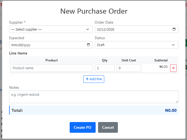Click the Notes resize handle corner
Image resolution: width=187 pixels, height=140 pixels.
click(177, 102)
